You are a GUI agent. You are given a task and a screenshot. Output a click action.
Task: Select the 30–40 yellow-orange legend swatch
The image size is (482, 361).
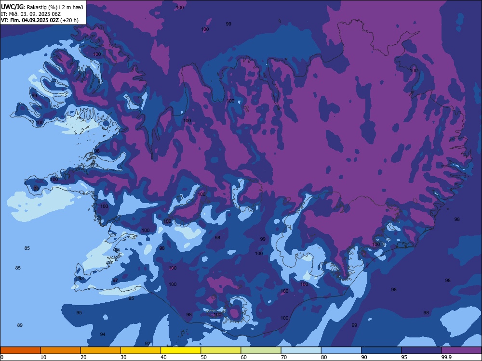[x=141, y=350]
